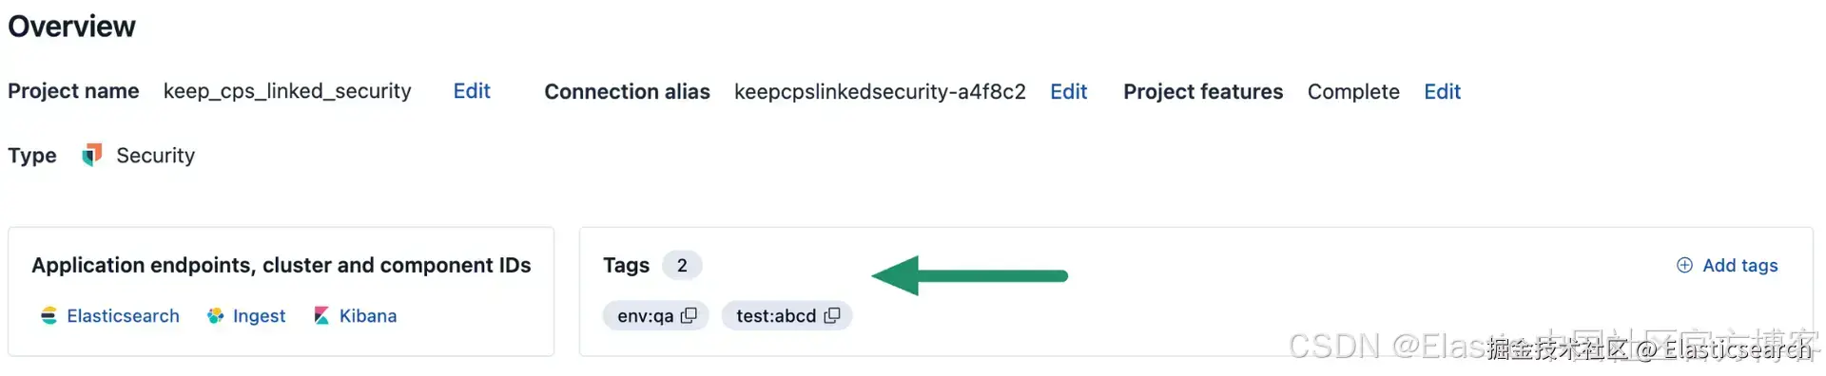Copy the env:qa tag

point(690,315)
